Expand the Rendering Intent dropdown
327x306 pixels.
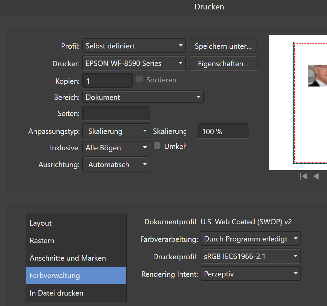[x=250, y=274]
